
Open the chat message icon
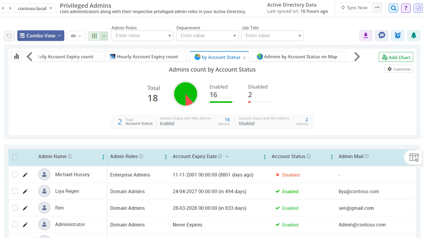pos(381,36)
